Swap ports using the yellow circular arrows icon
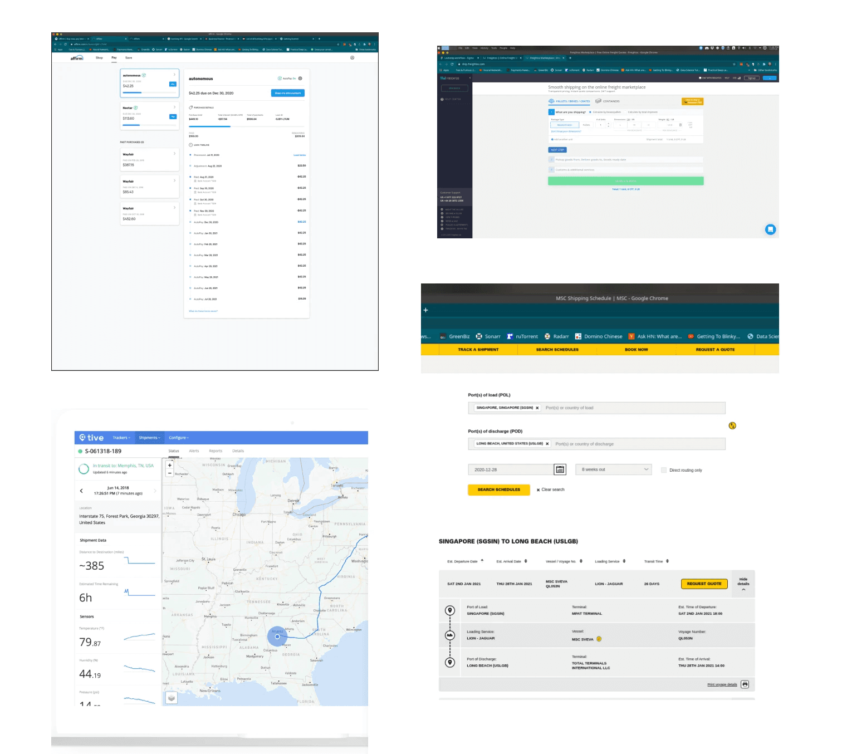842x754 pixels. (x=732, y=425)
